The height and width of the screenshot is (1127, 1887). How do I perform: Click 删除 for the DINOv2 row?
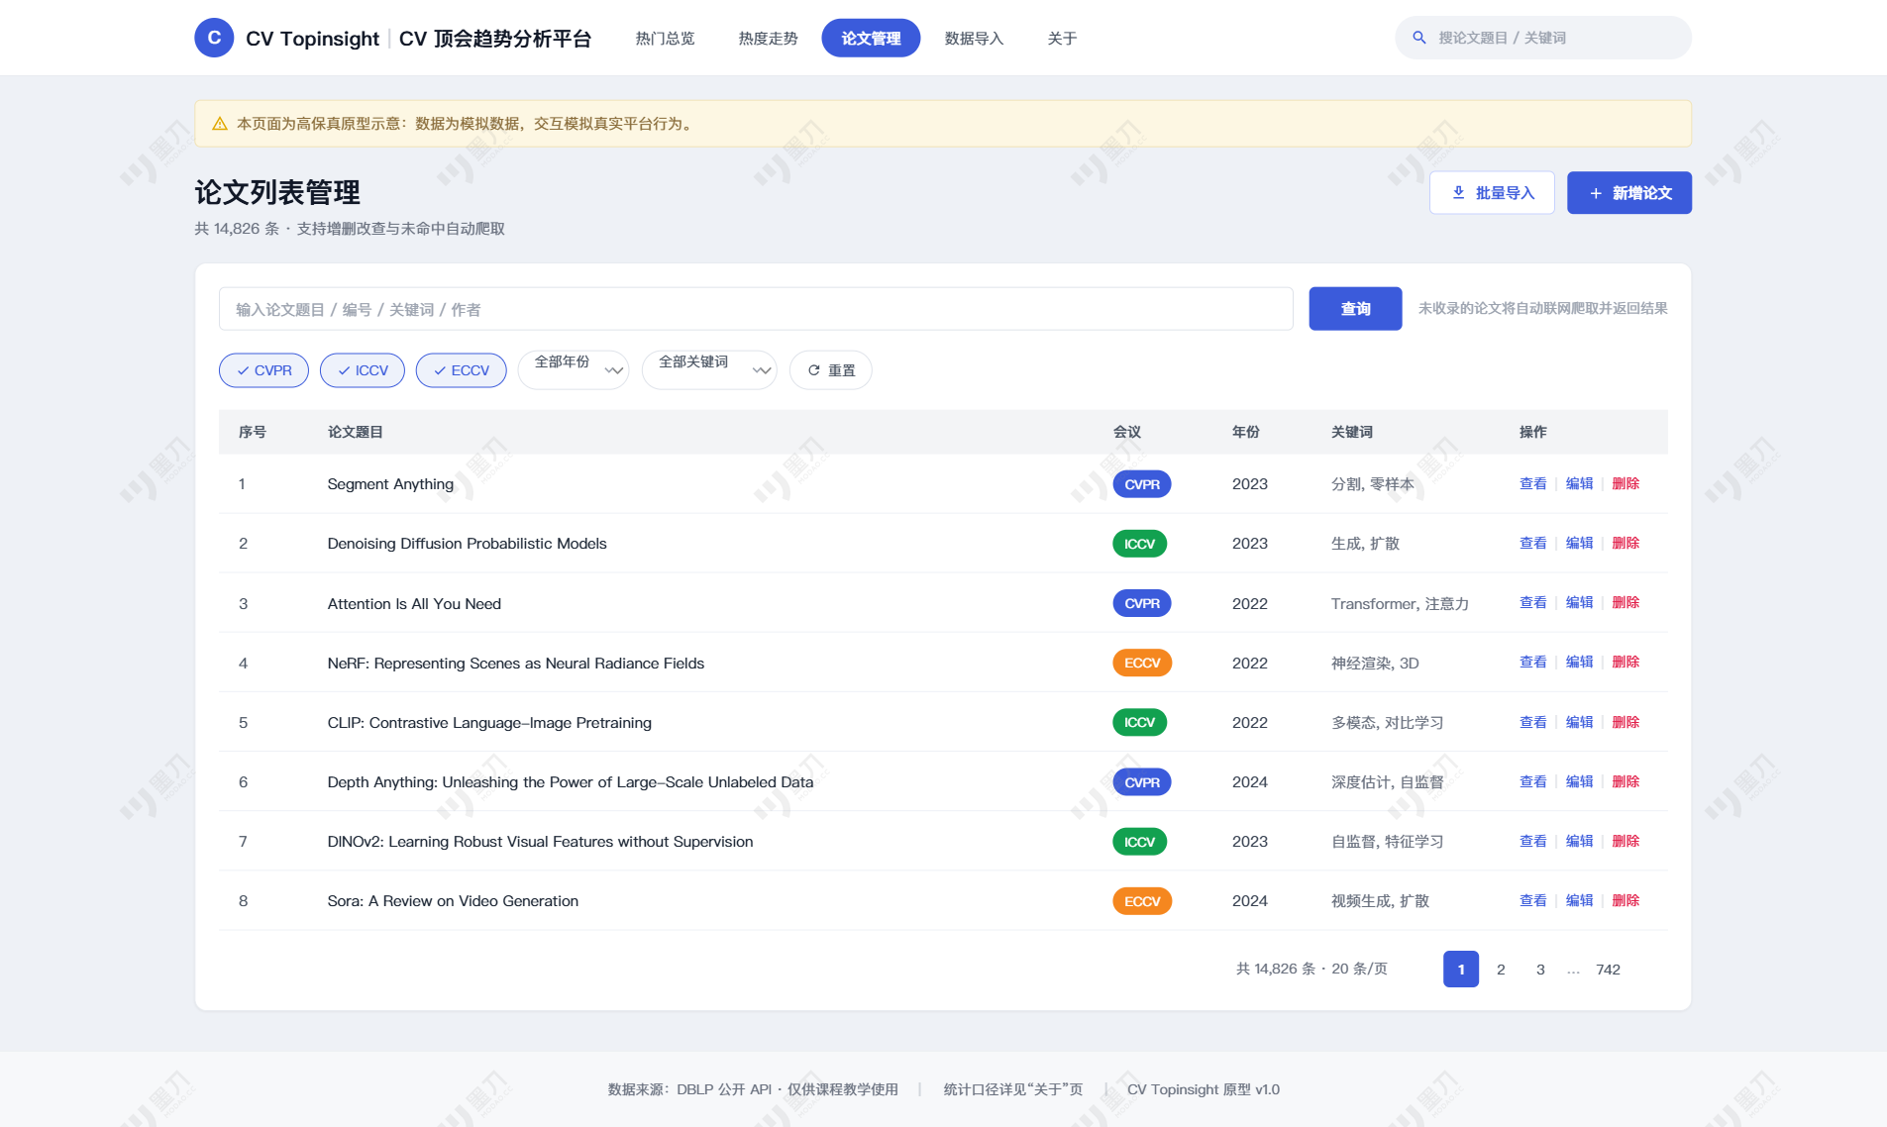[x=1625, y=841]
